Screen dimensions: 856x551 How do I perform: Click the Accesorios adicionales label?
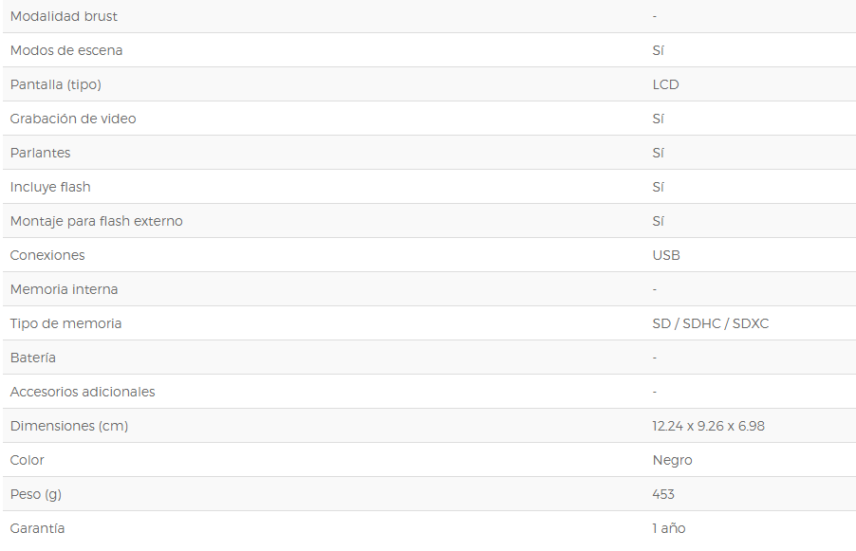(83, 392)
